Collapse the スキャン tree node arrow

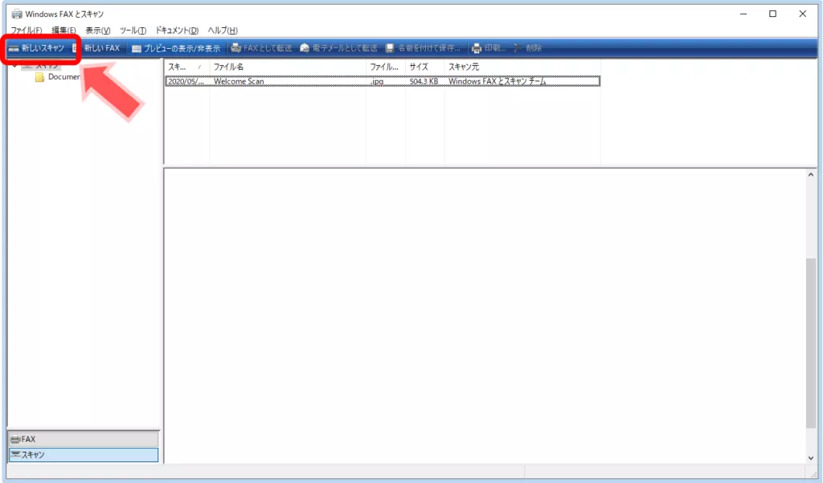coord(14,66)
